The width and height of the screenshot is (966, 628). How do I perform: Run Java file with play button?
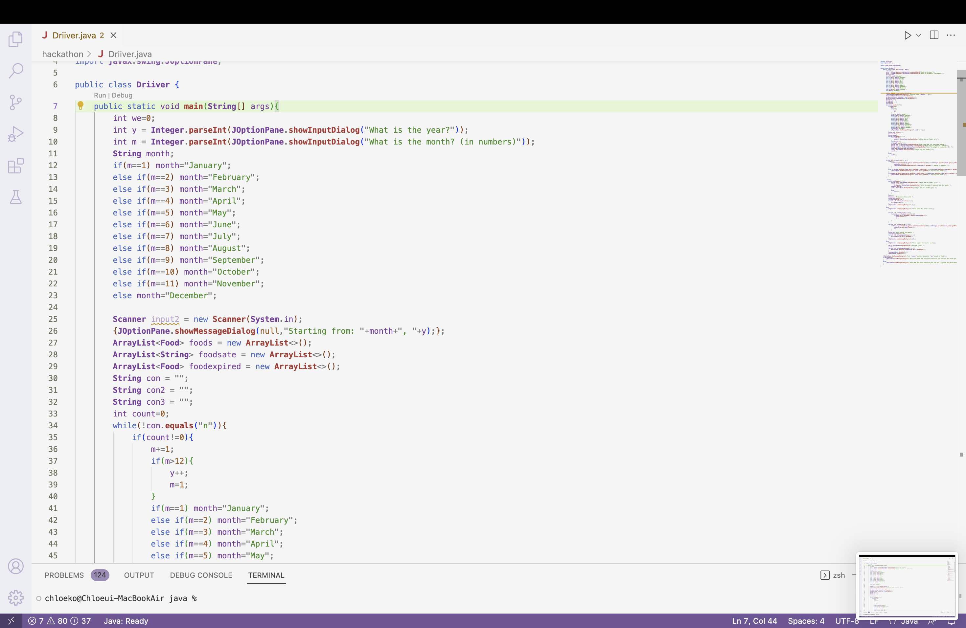coord(908,35)
